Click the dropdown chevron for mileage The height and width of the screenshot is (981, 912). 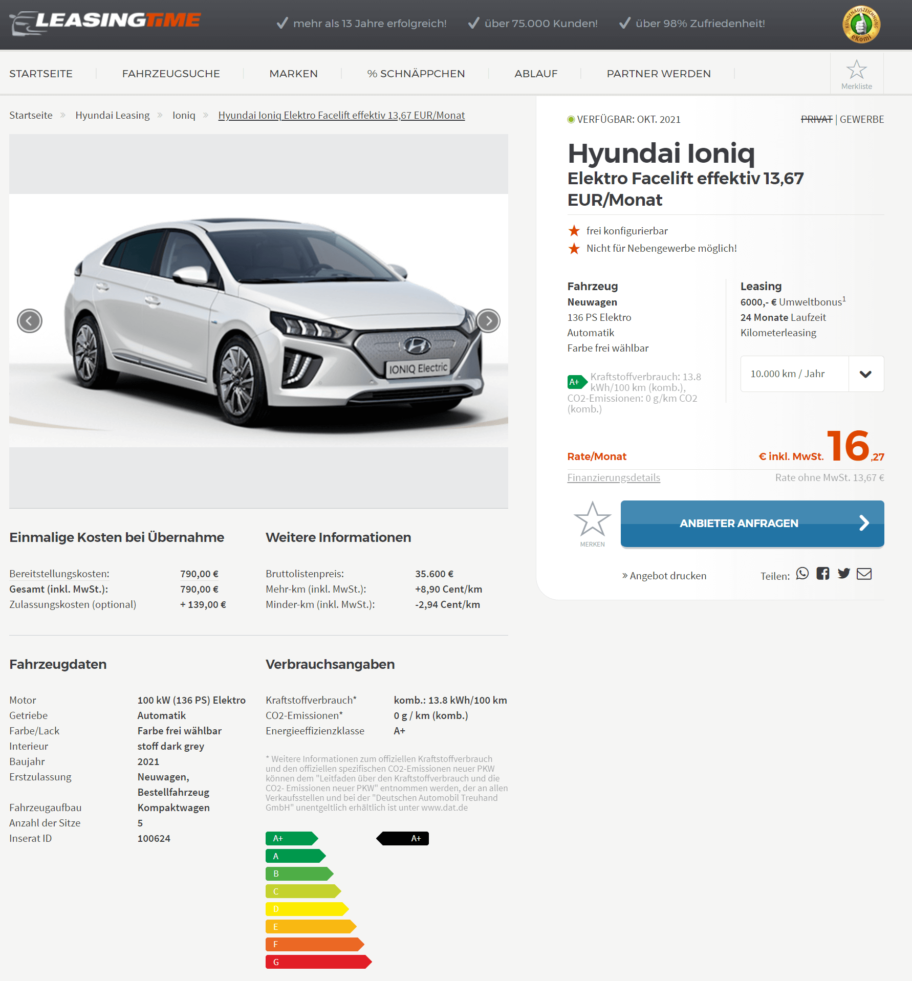[866, 374]
